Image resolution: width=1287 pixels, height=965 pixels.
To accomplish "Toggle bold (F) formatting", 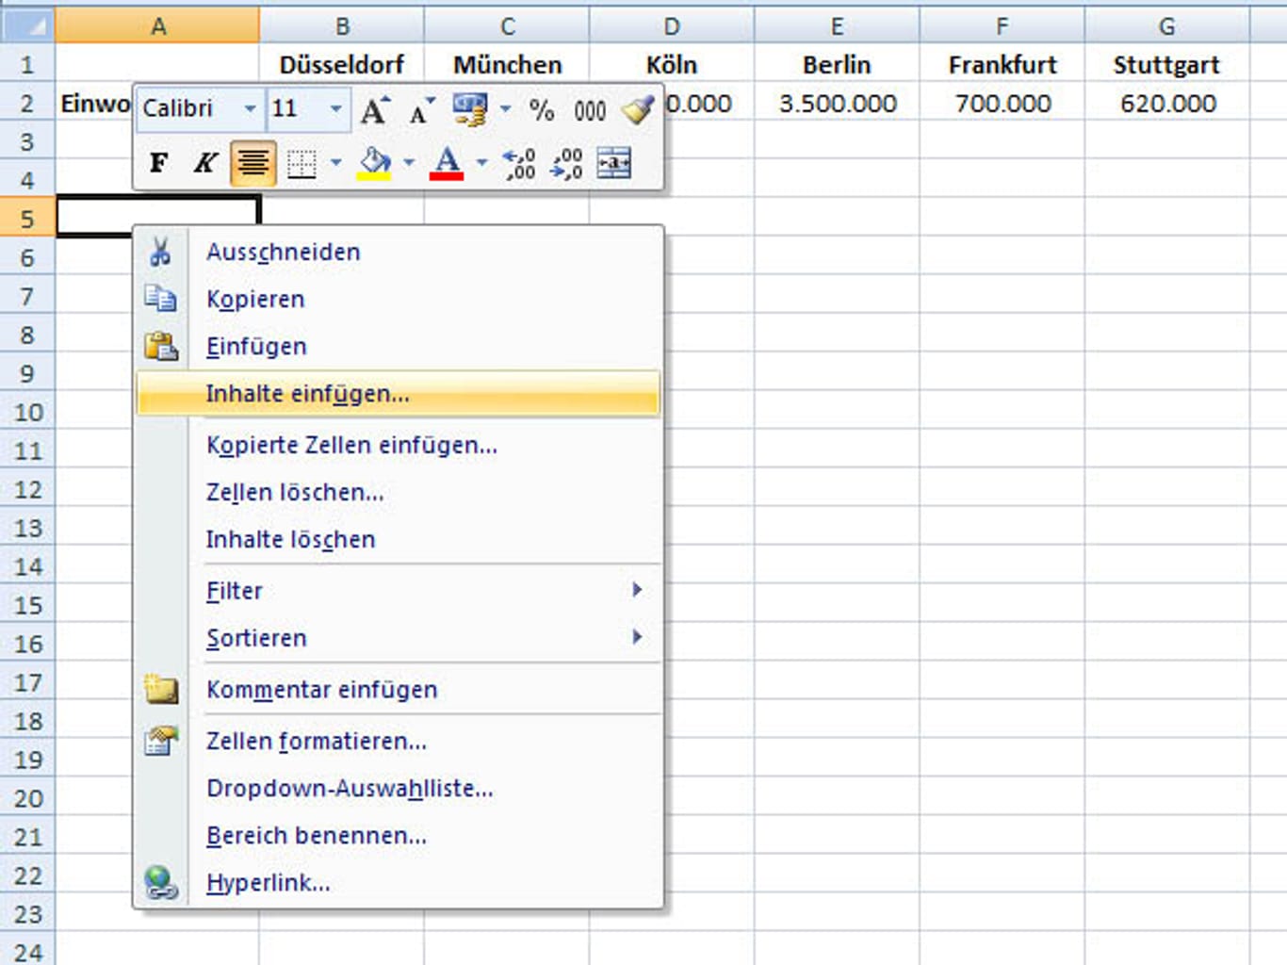I will click(159, 164).
